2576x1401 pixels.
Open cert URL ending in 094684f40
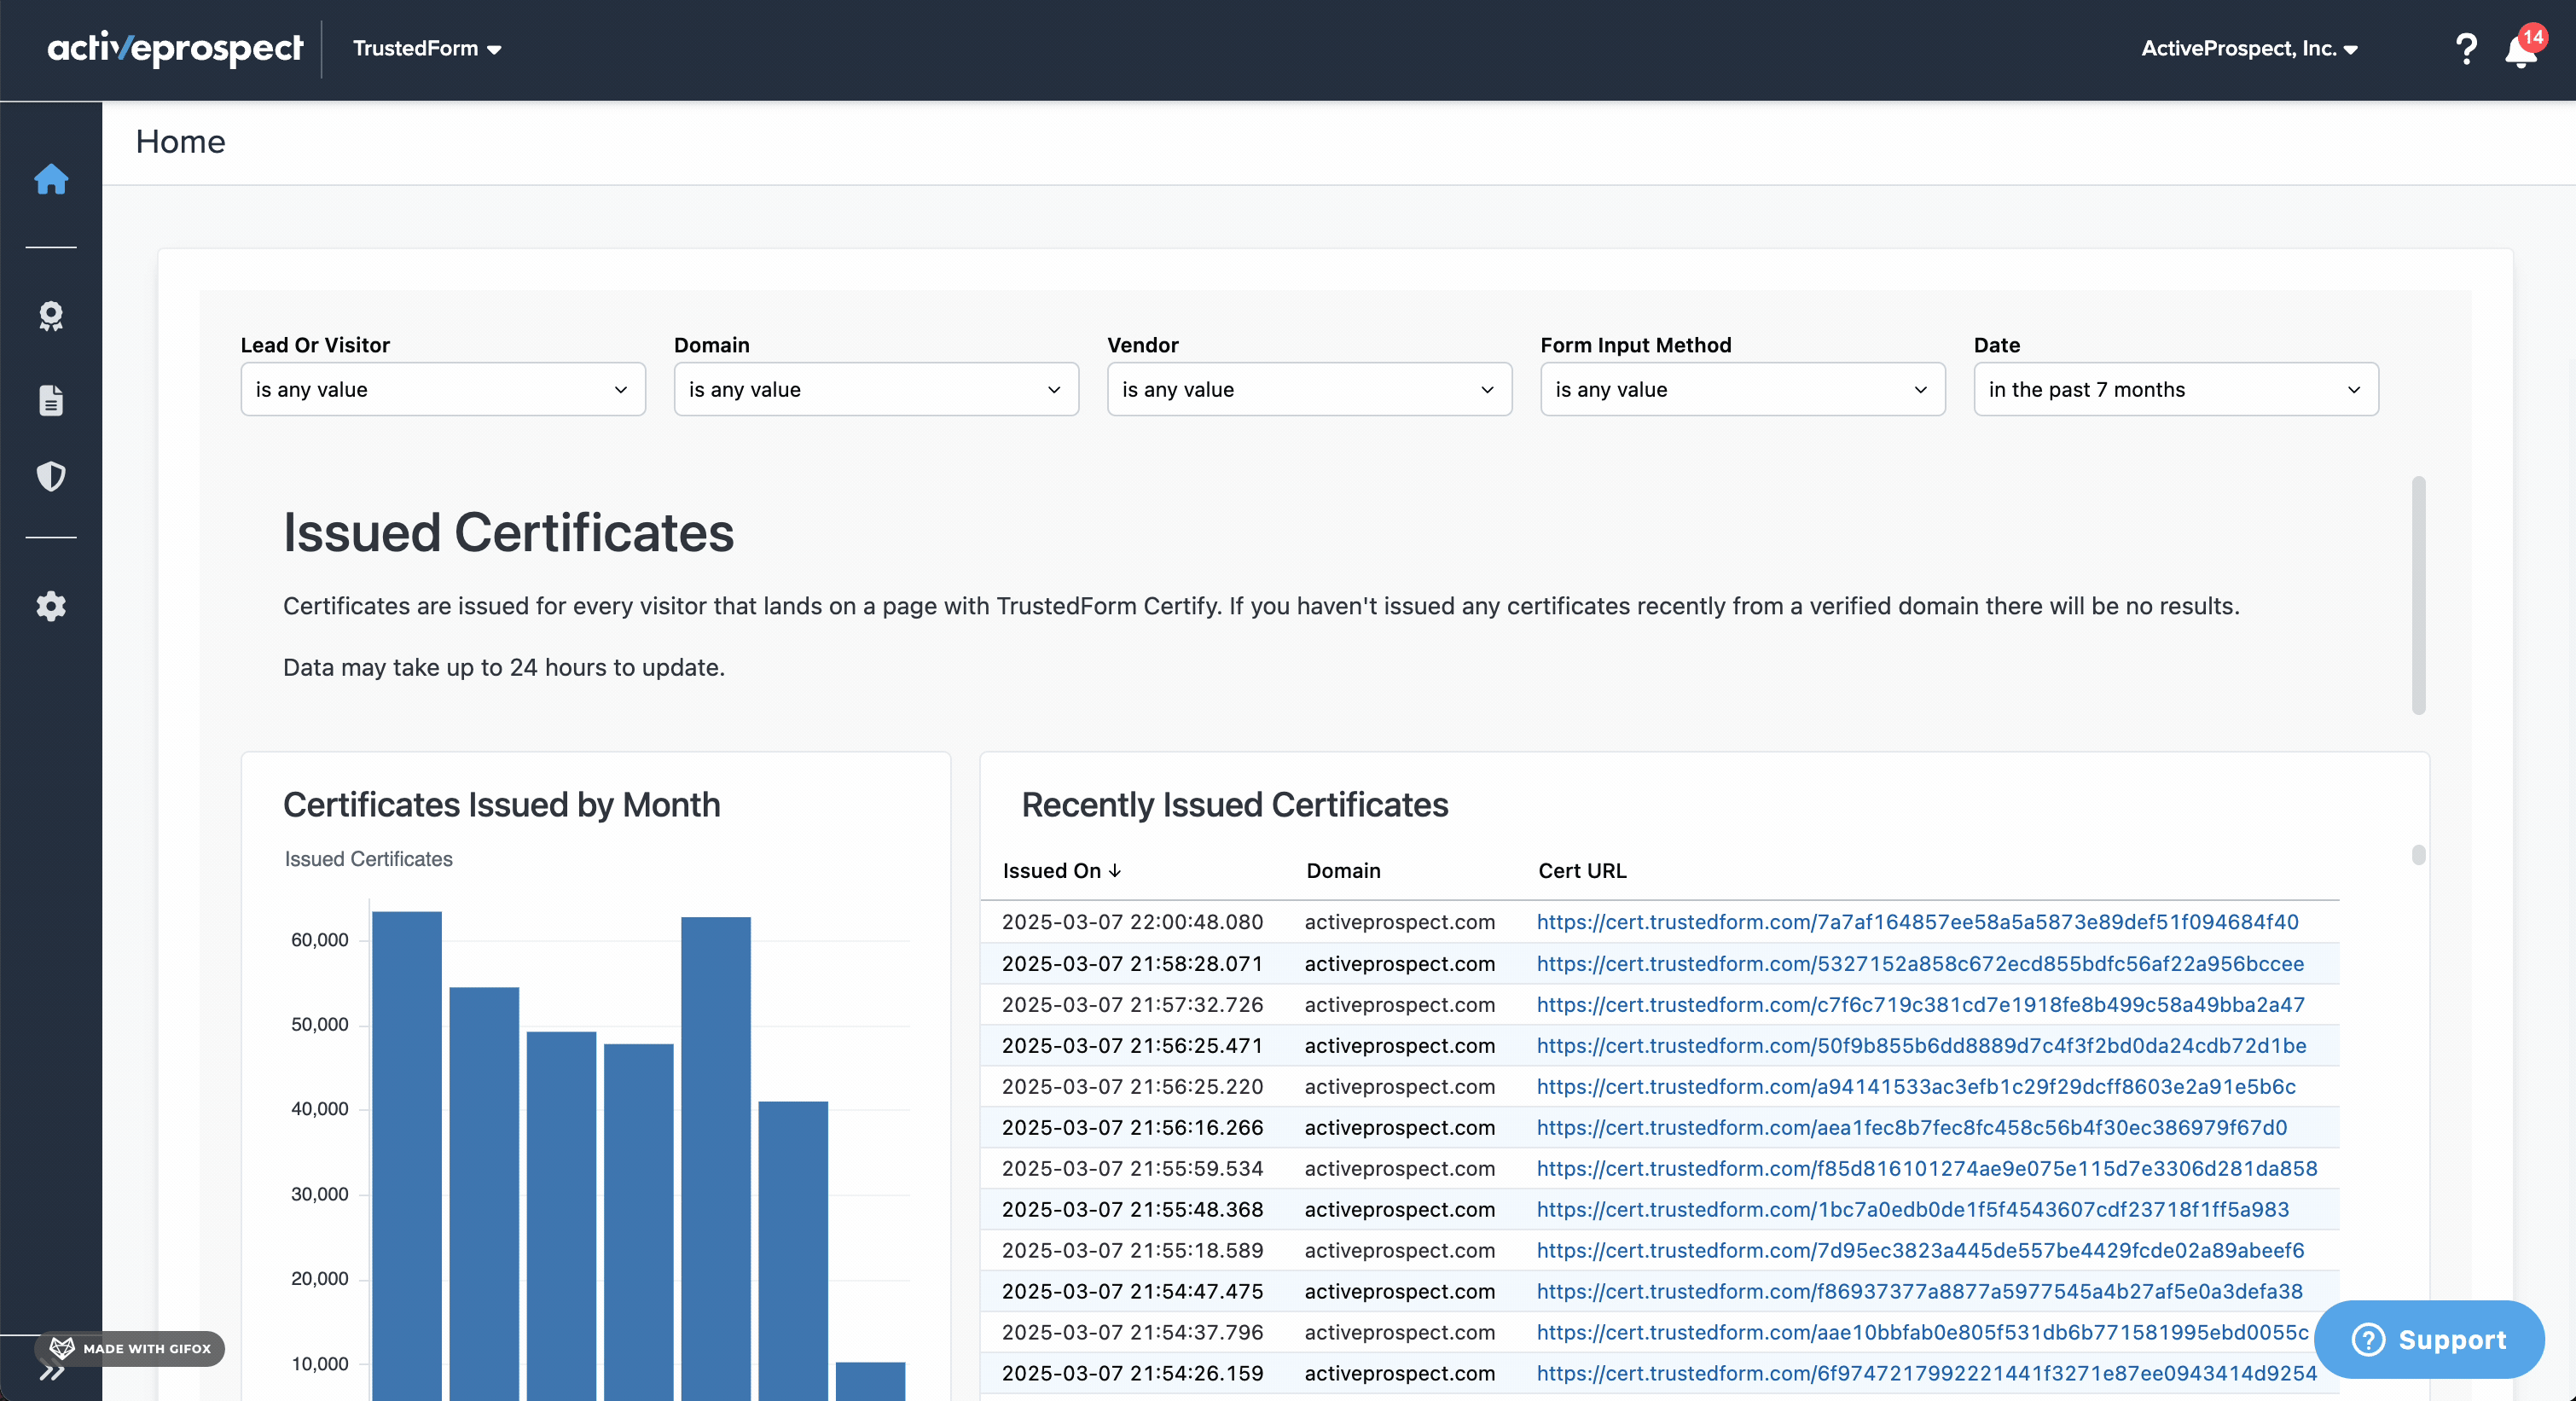(x=1917, y=922)
